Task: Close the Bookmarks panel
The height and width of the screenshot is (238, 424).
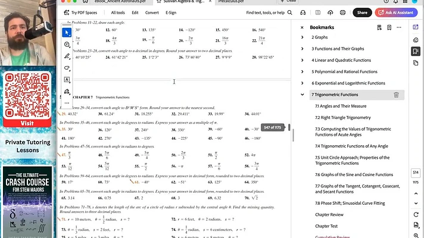Action: pos(302,27)
